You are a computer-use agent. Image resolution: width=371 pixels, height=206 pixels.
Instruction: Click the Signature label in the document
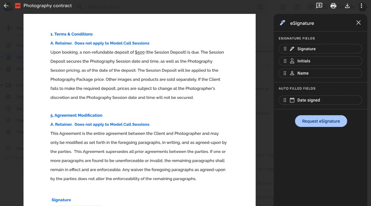tap(61, 200)
